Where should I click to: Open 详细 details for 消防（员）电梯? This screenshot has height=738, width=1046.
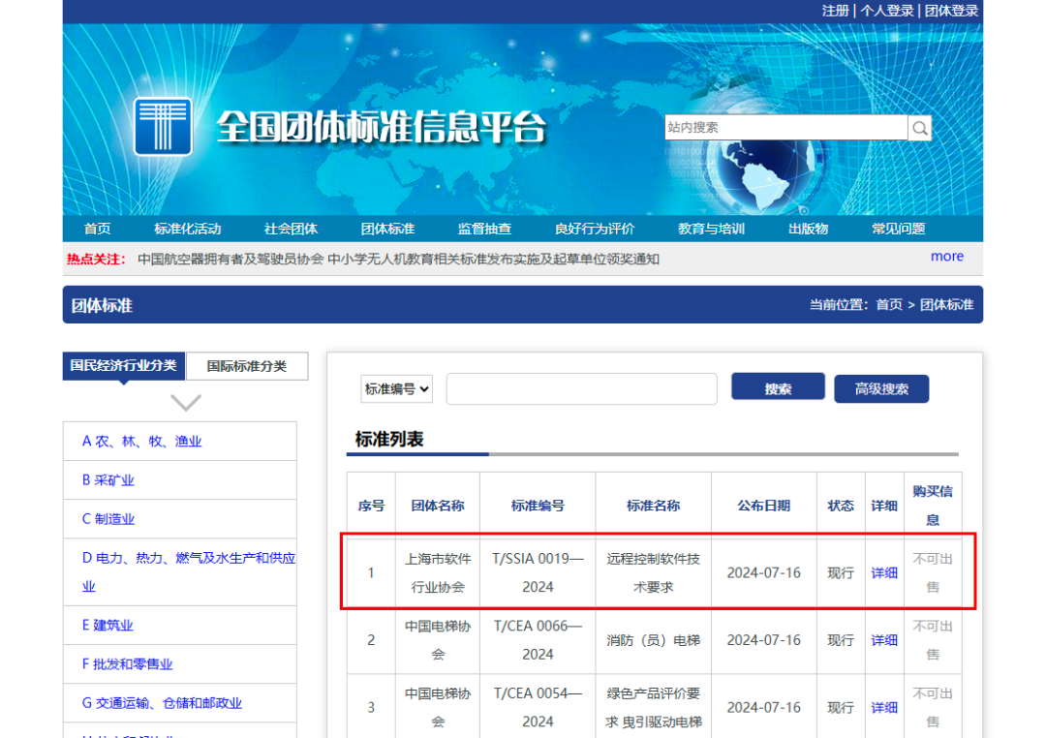coord(883,640)
